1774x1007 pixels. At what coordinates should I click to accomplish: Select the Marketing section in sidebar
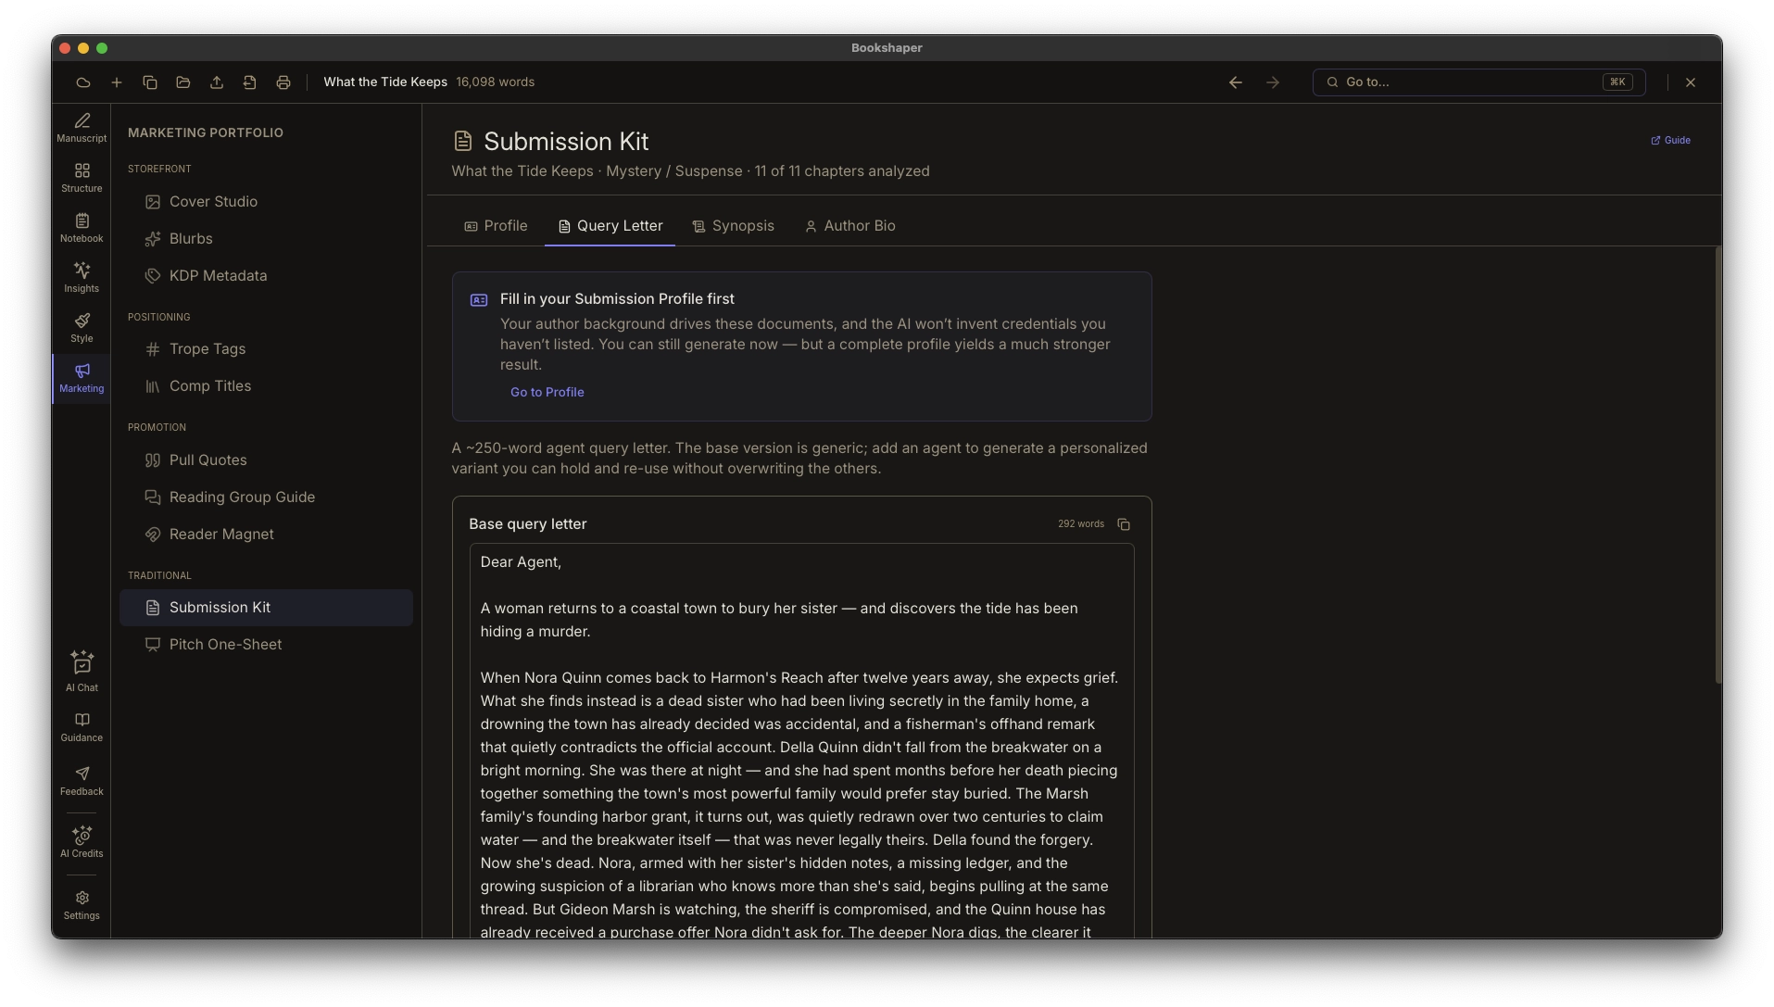[82, 378]
